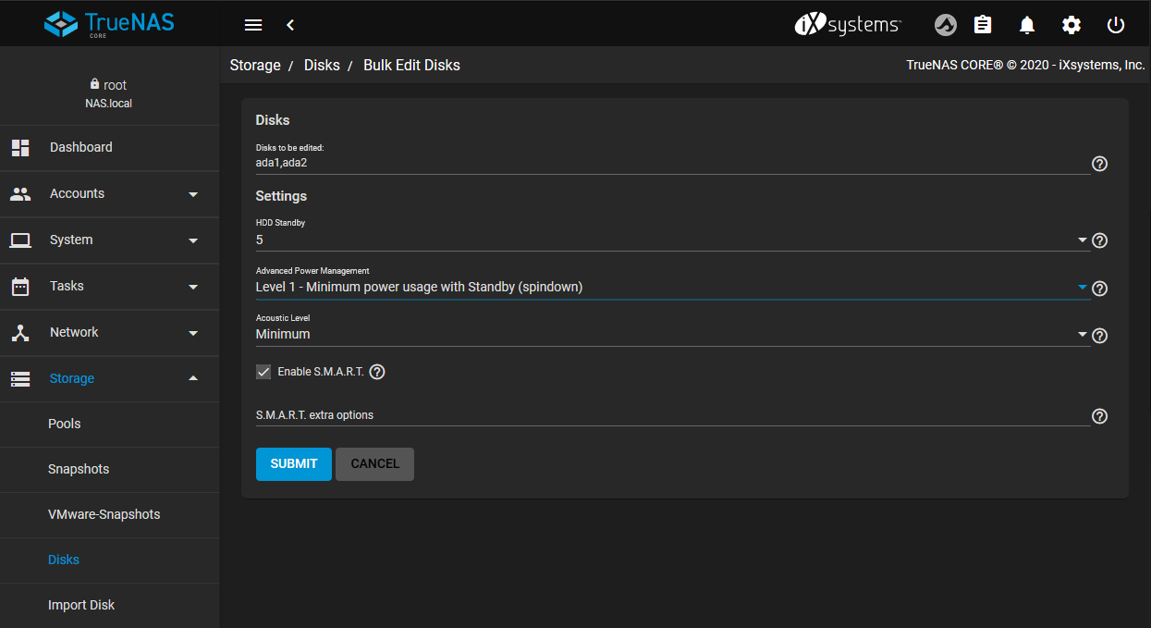Open the task manager clipboard icon
Viewport: 1151px width, 628px height.
[983, 25]
